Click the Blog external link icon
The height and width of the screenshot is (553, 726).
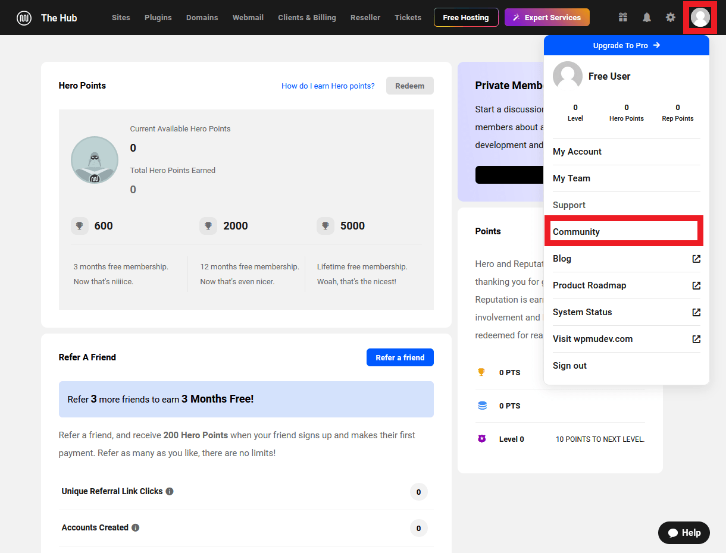[696, 259]
